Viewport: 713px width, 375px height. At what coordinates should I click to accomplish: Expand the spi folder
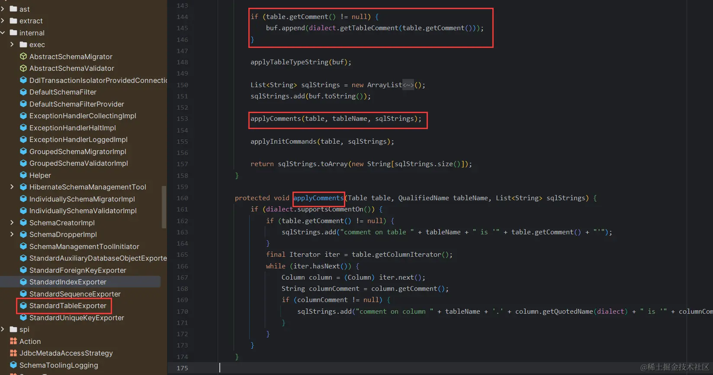click(3, 329)
